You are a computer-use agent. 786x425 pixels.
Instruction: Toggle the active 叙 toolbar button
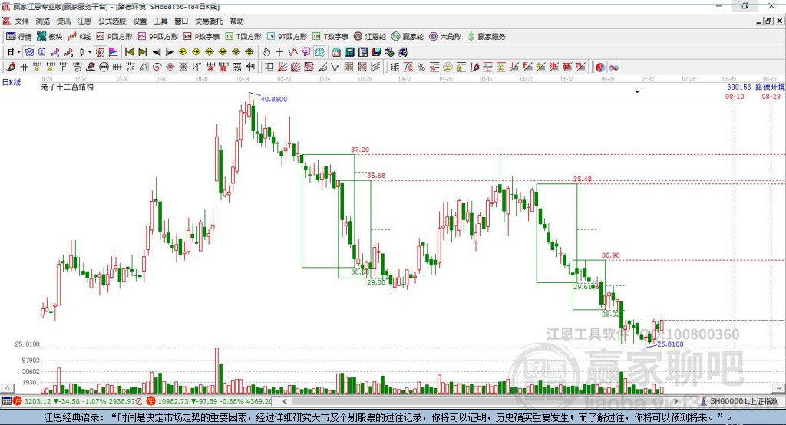point(100,52)
